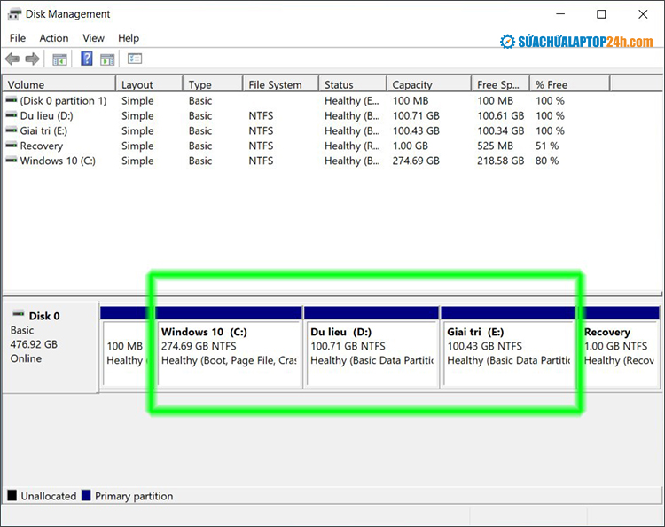Sort by the Status column header
665x527 pixels.
(353, 84)
